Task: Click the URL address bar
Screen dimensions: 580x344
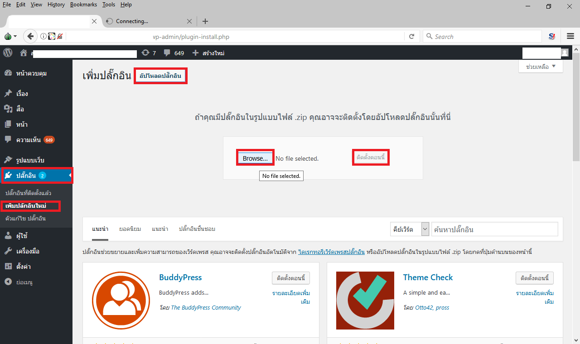Action: pos(235,37)
